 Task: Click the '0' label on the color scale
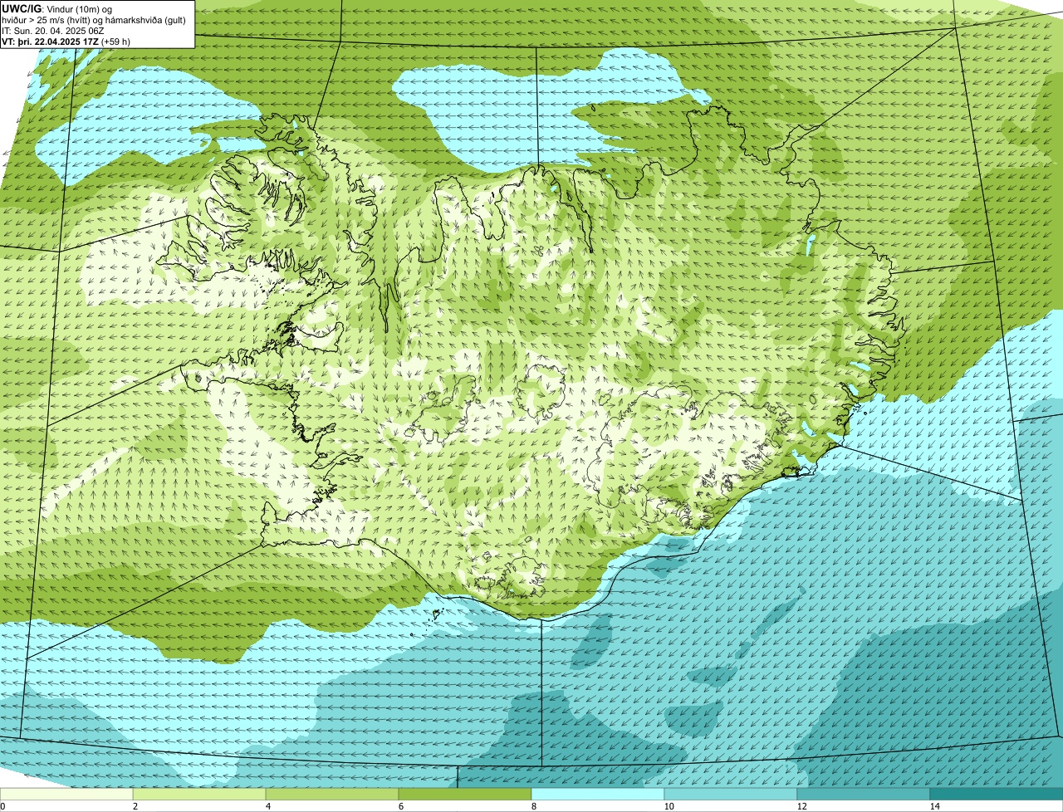pyautogui.click(x=2, y=806)
